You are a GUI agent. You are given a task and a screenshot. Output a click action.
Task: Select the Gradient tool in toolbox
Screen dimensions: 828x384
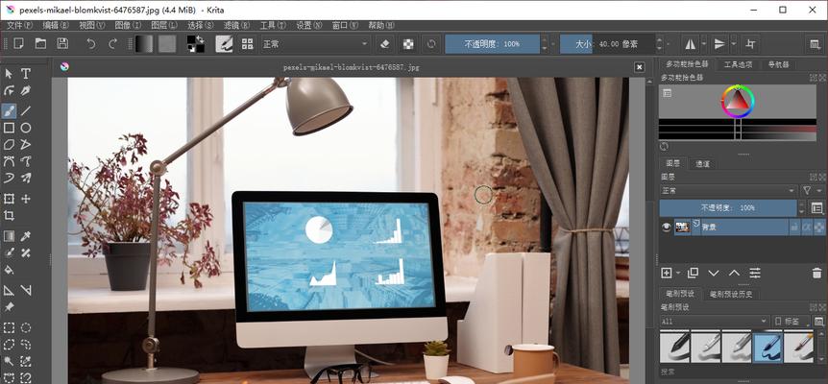point(9,236)
